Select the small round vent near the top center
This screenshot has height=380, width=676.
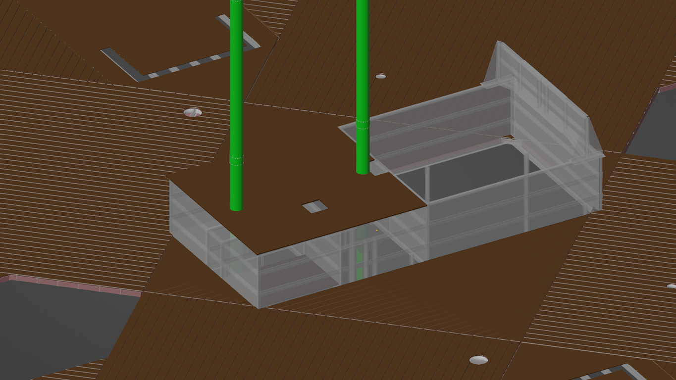380,76
